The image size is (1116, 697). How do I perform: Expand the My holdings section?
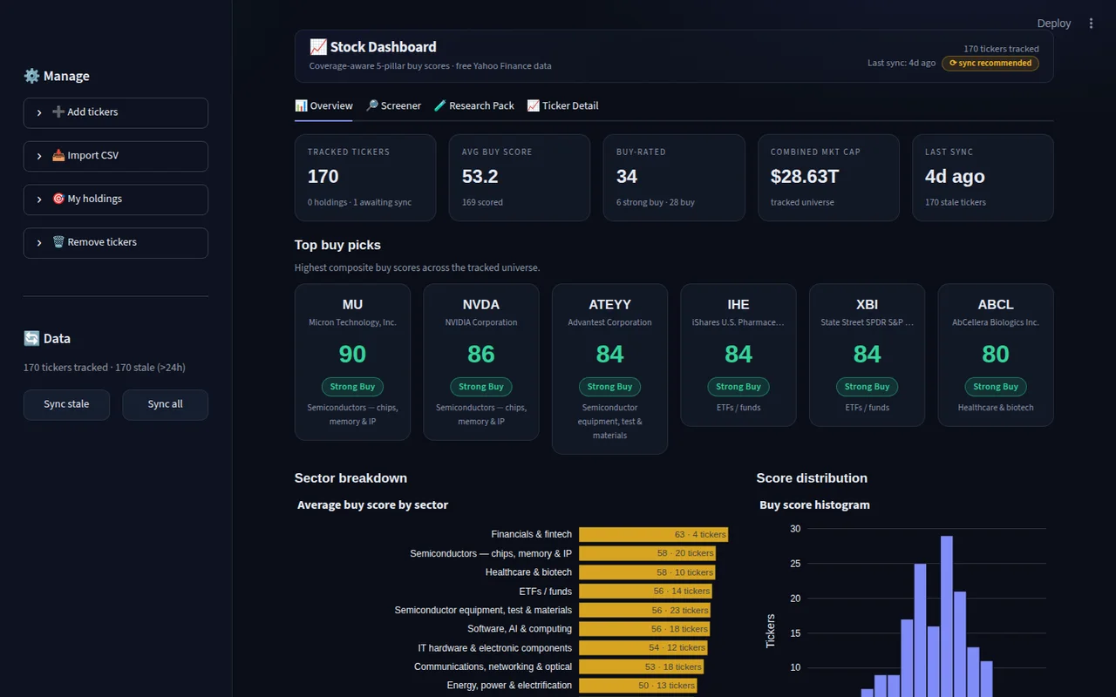116,200
